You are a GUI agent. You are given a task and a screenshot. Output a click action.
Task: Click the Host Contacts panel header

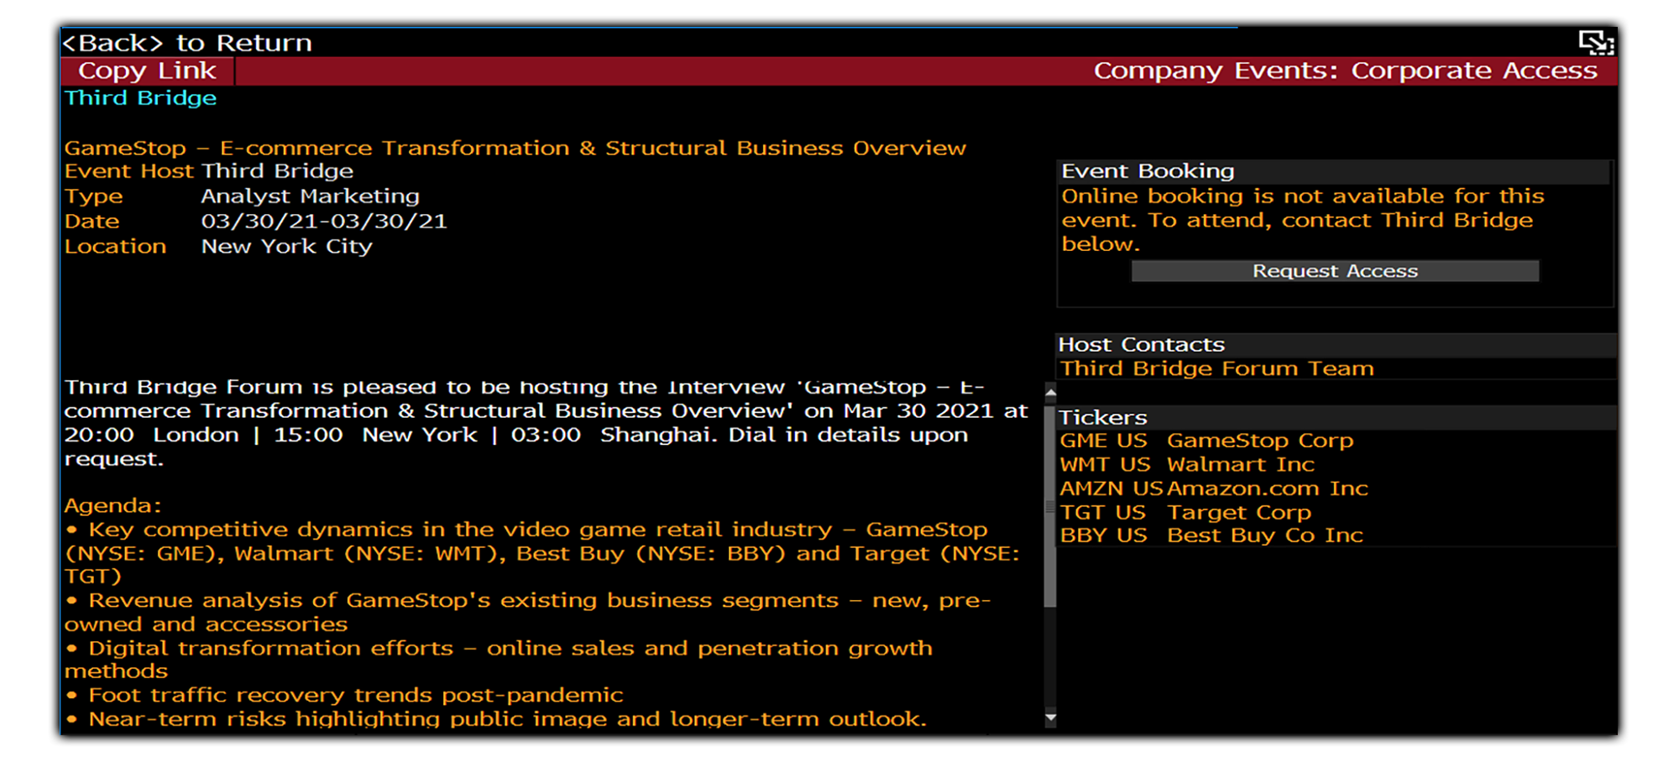1336,345
